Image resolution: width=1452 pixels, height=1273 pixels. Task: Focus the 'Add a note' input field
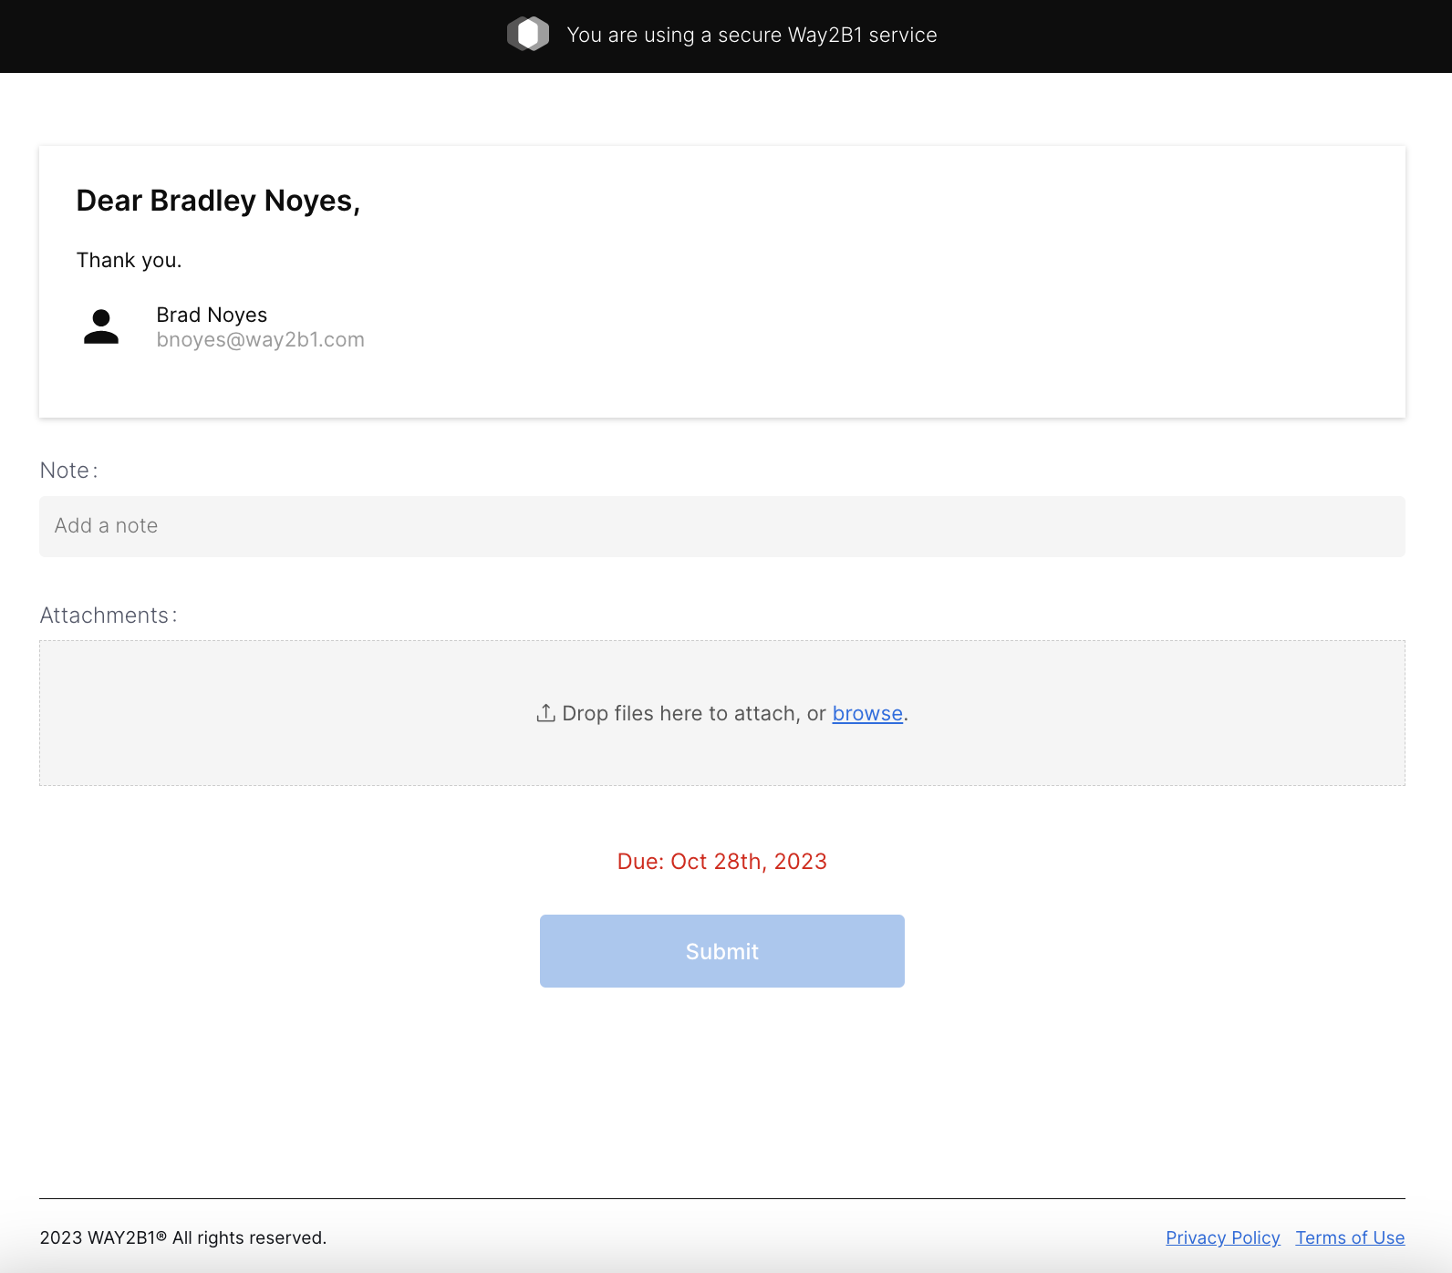tap(721, 526)
